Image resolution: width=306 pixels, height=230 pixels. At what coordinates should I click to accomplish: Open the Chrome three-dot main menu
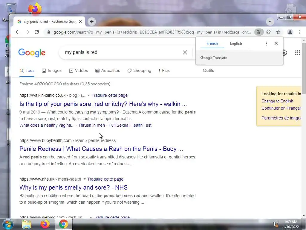[x=300, y=32]
